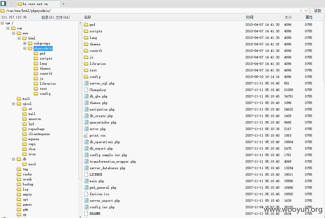Click the scripts folder icon in the file list
The height and width of the screenshot is (218, 325).
click(86, 31)
